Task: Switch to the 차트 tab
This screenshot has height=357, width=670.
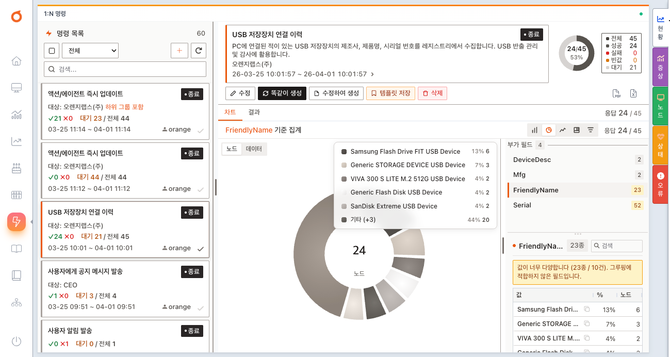Action: click(230, 112)
